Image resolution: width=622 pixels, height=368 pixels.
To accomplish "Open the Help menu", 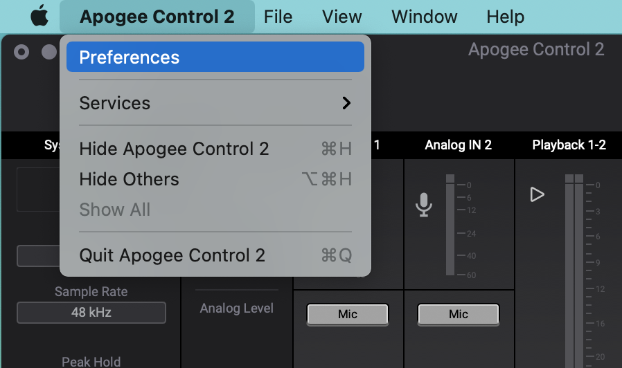I will pos(505,17).
